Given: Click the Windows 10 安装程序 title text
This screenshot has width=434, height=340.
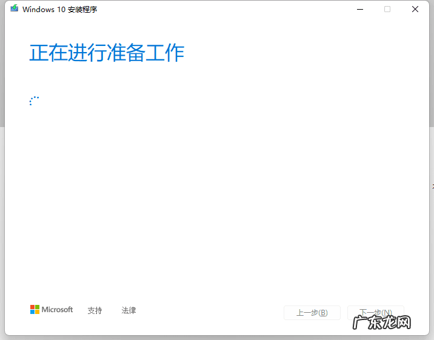Looking at the screenshot, I should click(x=60, y=10).
